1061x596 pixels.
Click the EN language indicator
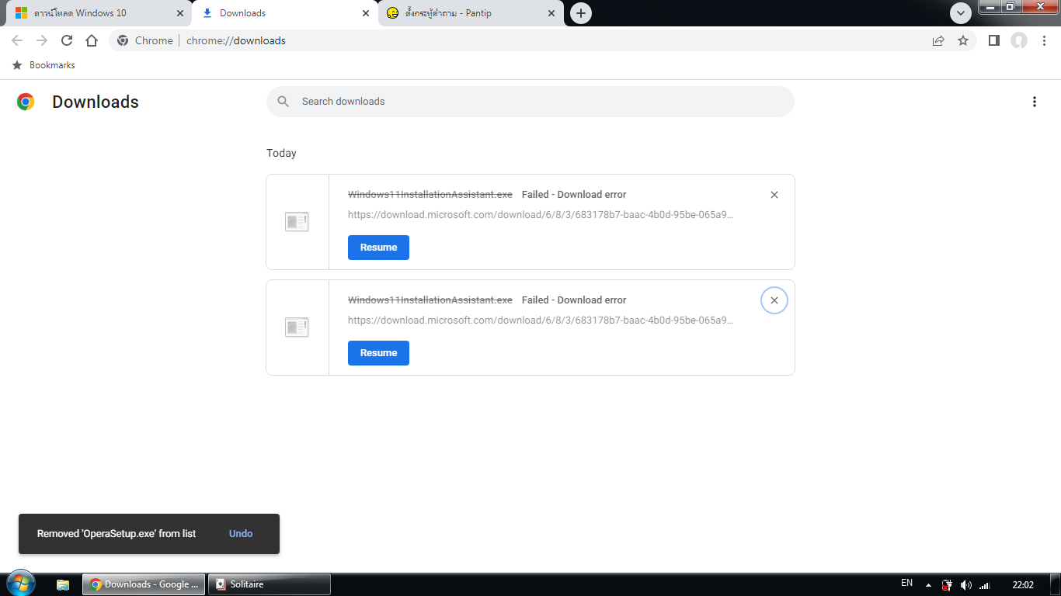[906, 583]
